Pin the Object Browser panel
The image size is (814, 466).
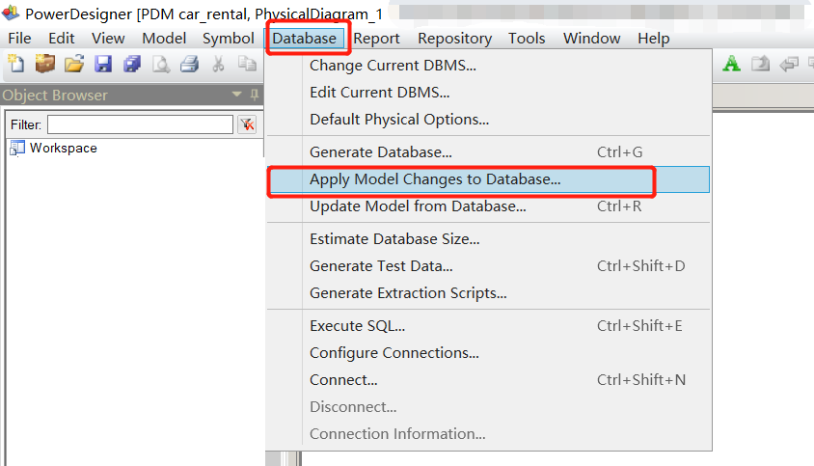pos(255,95)
